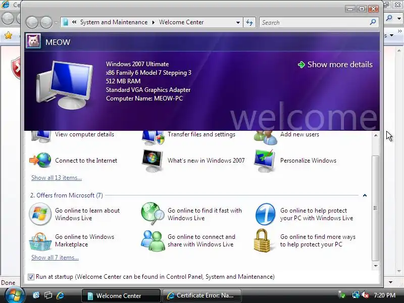Viewport: 404px width, 303px height.
Task: Click the green arrow beside Show more details
Action: coord(301,65)
